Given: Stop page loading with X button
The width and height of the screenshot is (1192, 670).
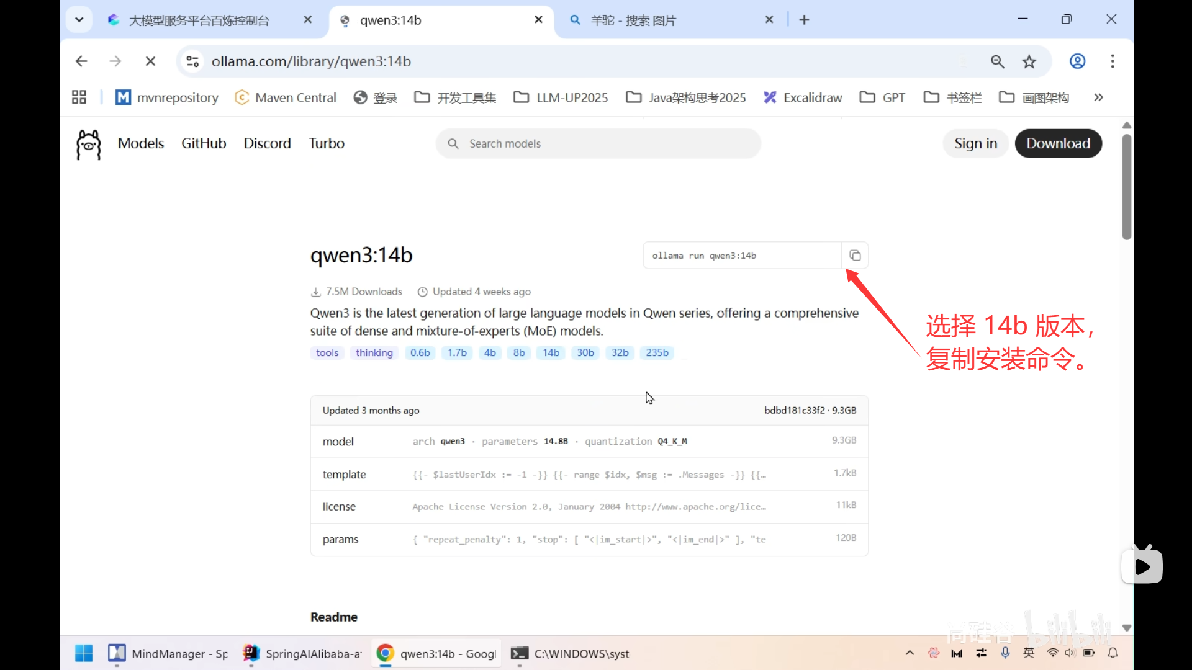Looking at the screenshot, I should point(150,61).
